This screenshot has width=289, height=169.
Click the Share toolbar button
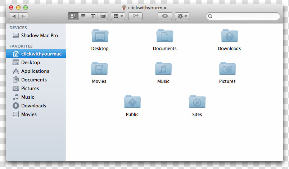pos(135,16)
